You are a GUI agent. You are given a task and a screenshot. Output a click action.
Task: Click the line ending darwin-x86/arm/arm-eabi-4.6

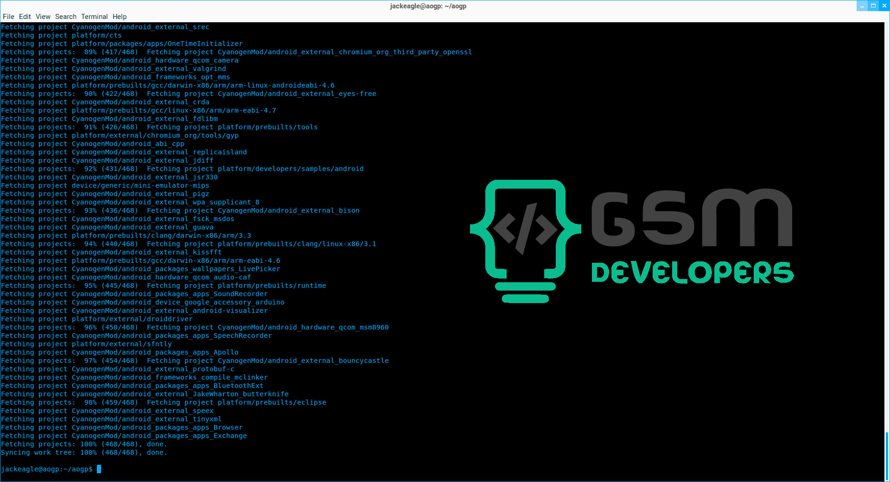pos(140,260)
